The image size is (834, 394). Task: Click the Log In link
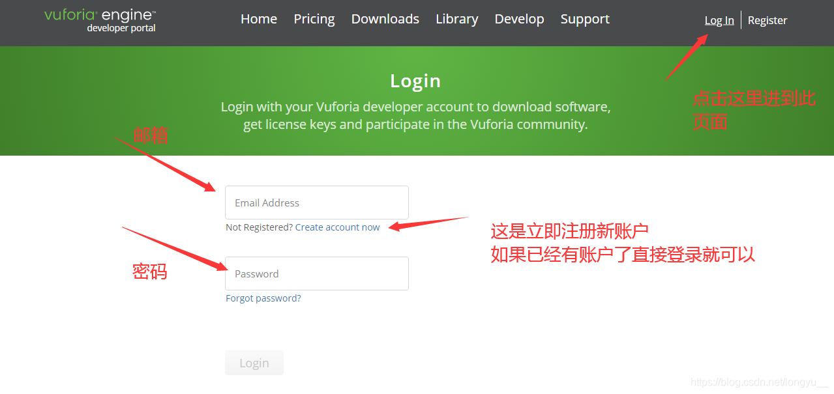[719, 20]
